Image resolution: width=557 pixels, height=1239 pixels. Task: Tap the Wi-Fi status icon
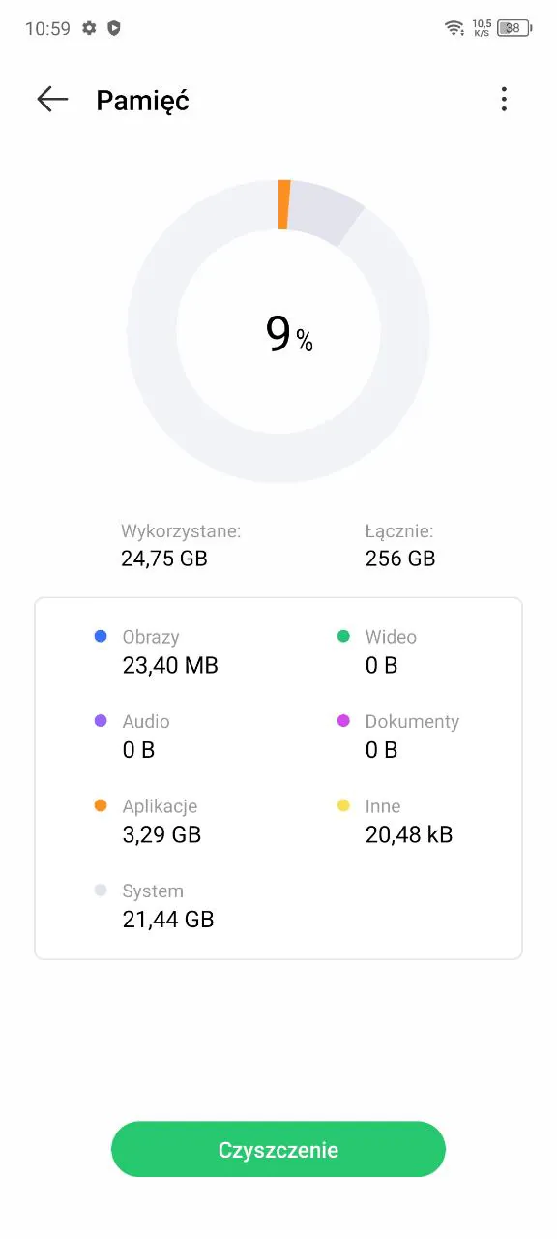[x=454, y=28]
